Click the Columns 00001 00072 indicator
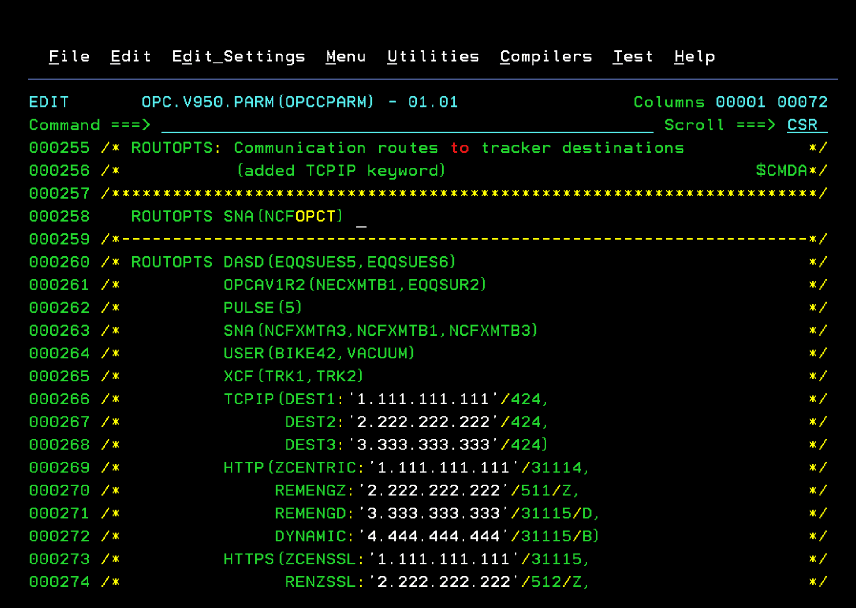 730,102
